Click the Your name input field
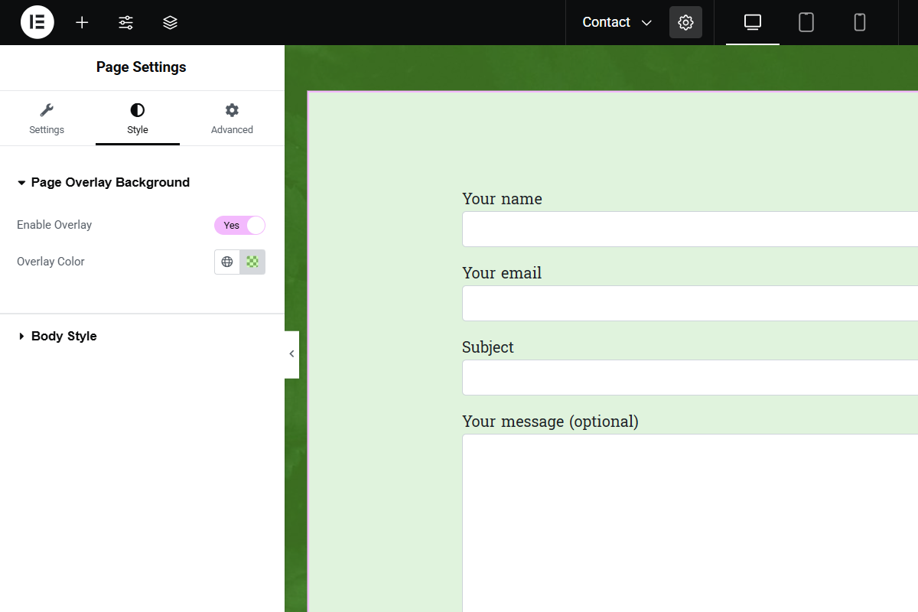 (x=688, y=229)
